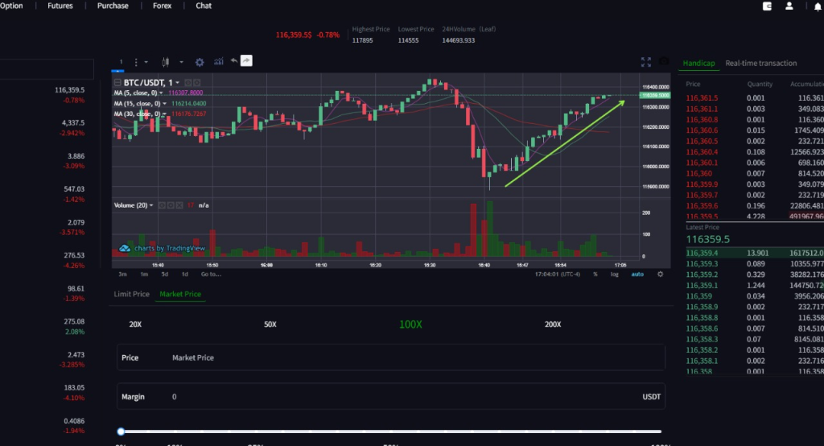Open the candlestick chart style dropdown
Viewport: 824px width, 446px height.
[x=181, y=61]
